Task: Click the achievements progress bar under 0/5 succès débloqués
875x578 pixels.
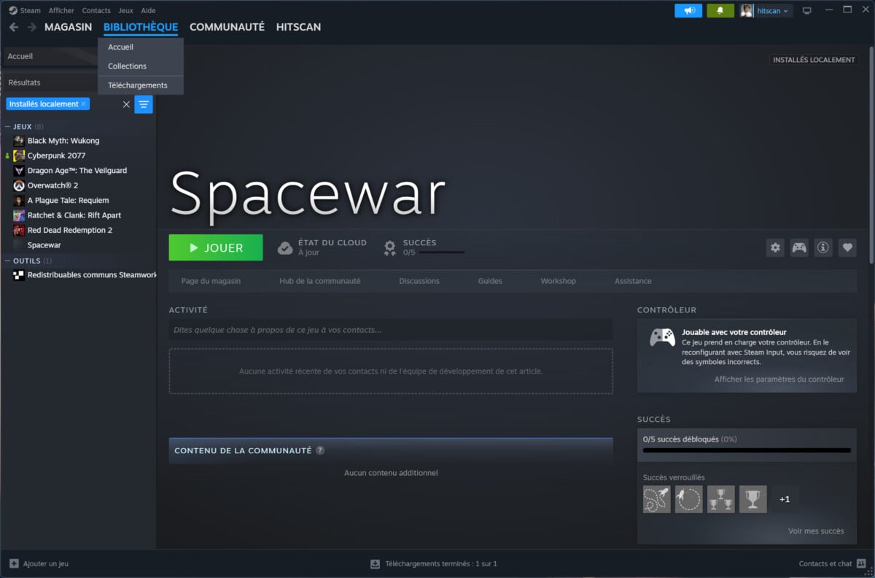Action: click(x=747, y=450)
